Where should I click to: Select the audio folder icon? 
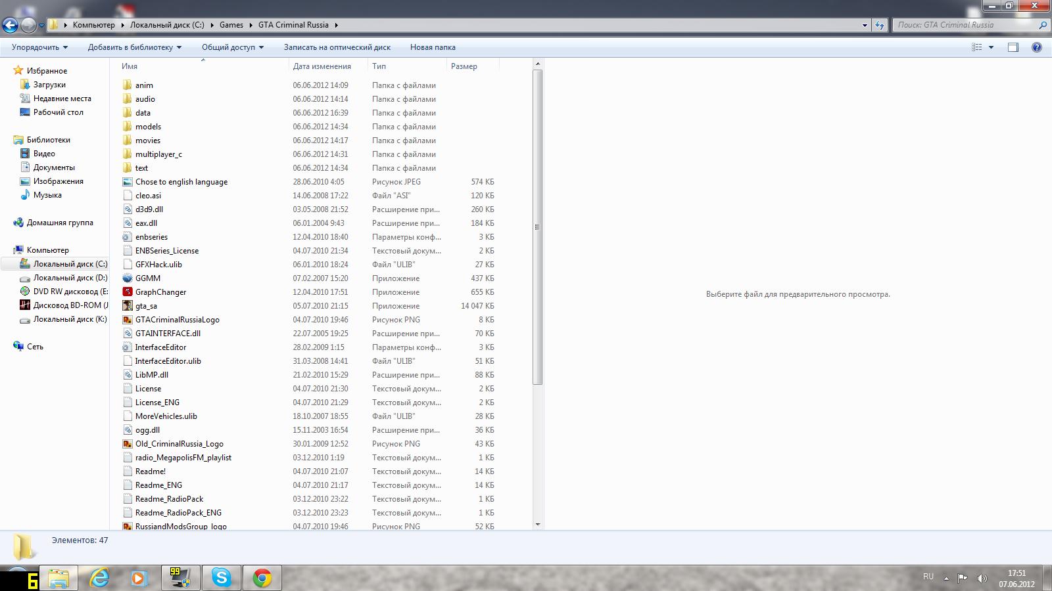(x=128, y=99)
